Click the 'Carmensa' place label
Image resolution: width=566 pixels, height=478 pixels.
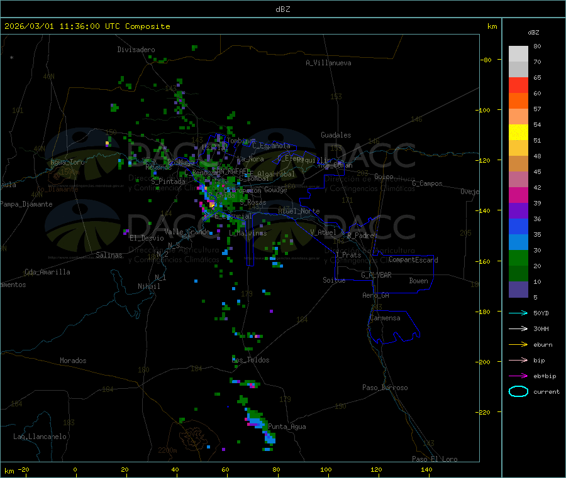[385, 318]
